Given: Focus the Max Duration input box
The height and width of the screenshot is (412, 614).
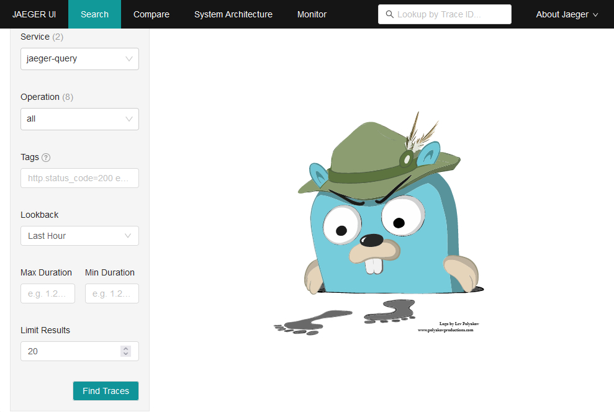Looking at the screenshot, I should click(48, 293).
